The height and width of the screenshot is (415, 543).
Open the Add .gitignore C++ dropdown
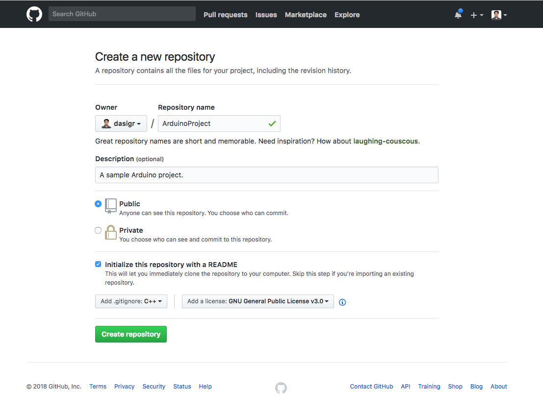(131, 301)
